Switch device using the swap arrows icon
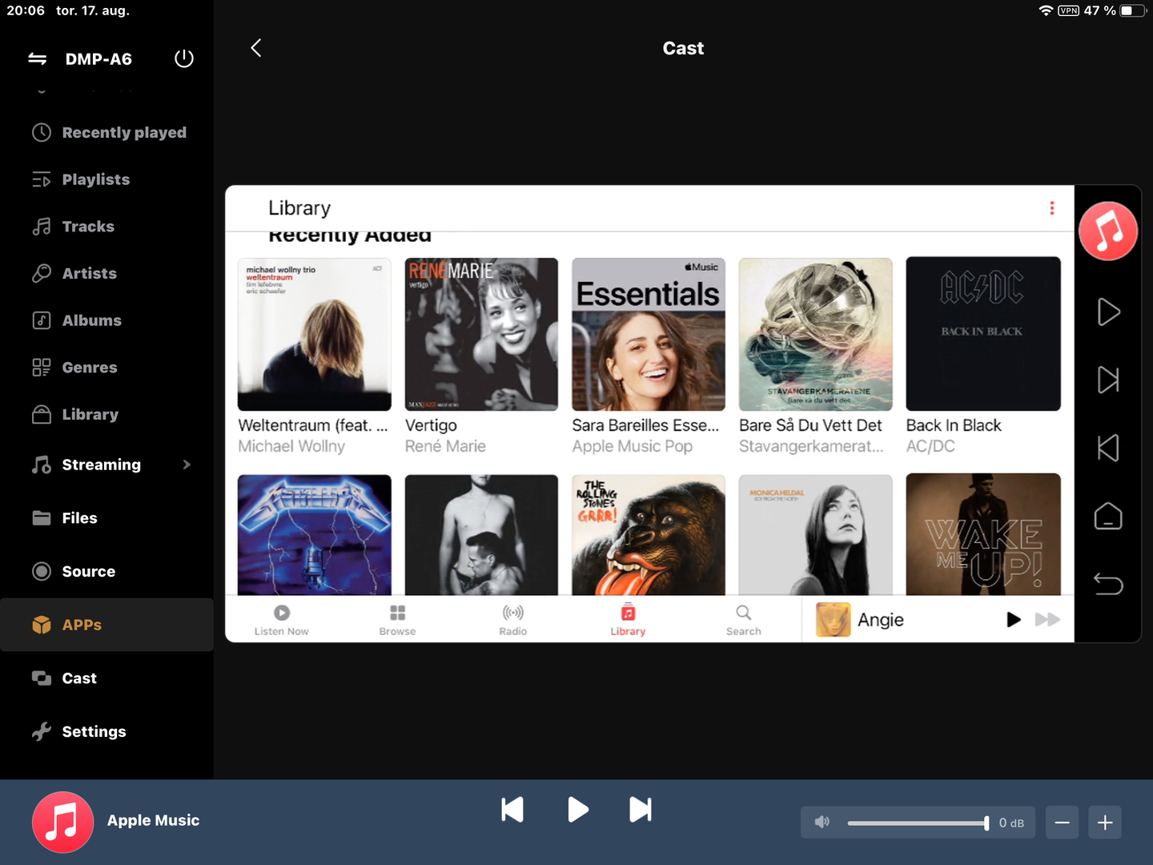This screenshot has width=1153, height=865. (x=38, y=58)
